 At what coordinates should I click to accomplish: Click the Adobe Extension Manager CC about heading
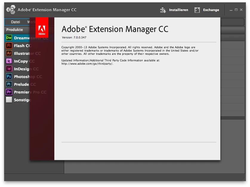pos(115,29)
